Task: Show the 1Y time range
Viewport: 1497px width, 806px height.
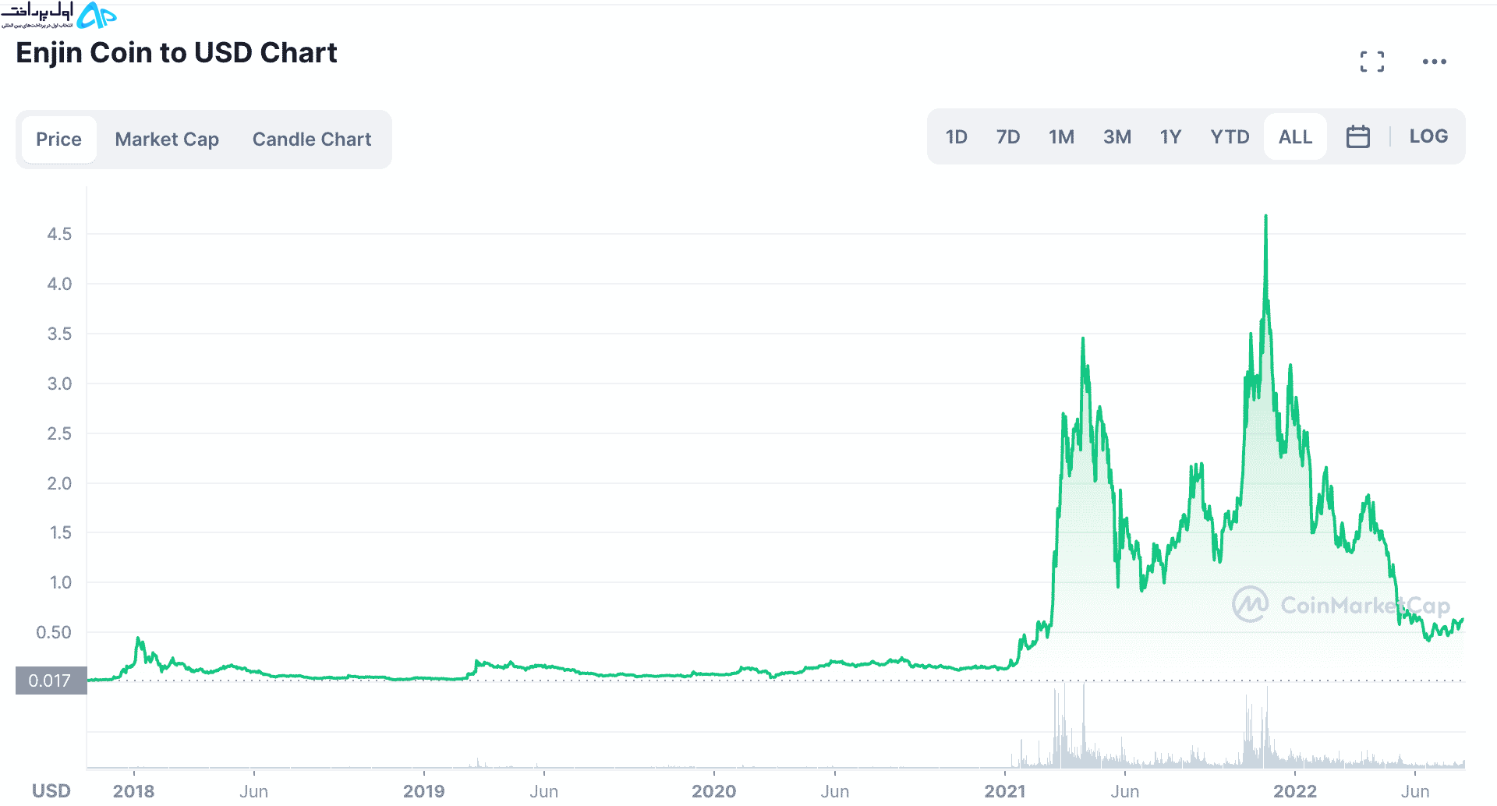Action: (x=1170, y=137)
